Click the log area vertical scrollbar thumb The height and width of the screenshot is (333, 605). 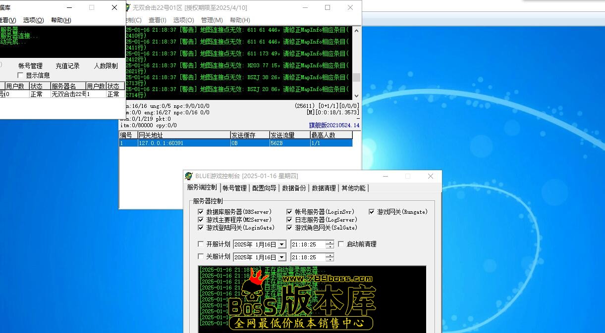coord(356,78)
